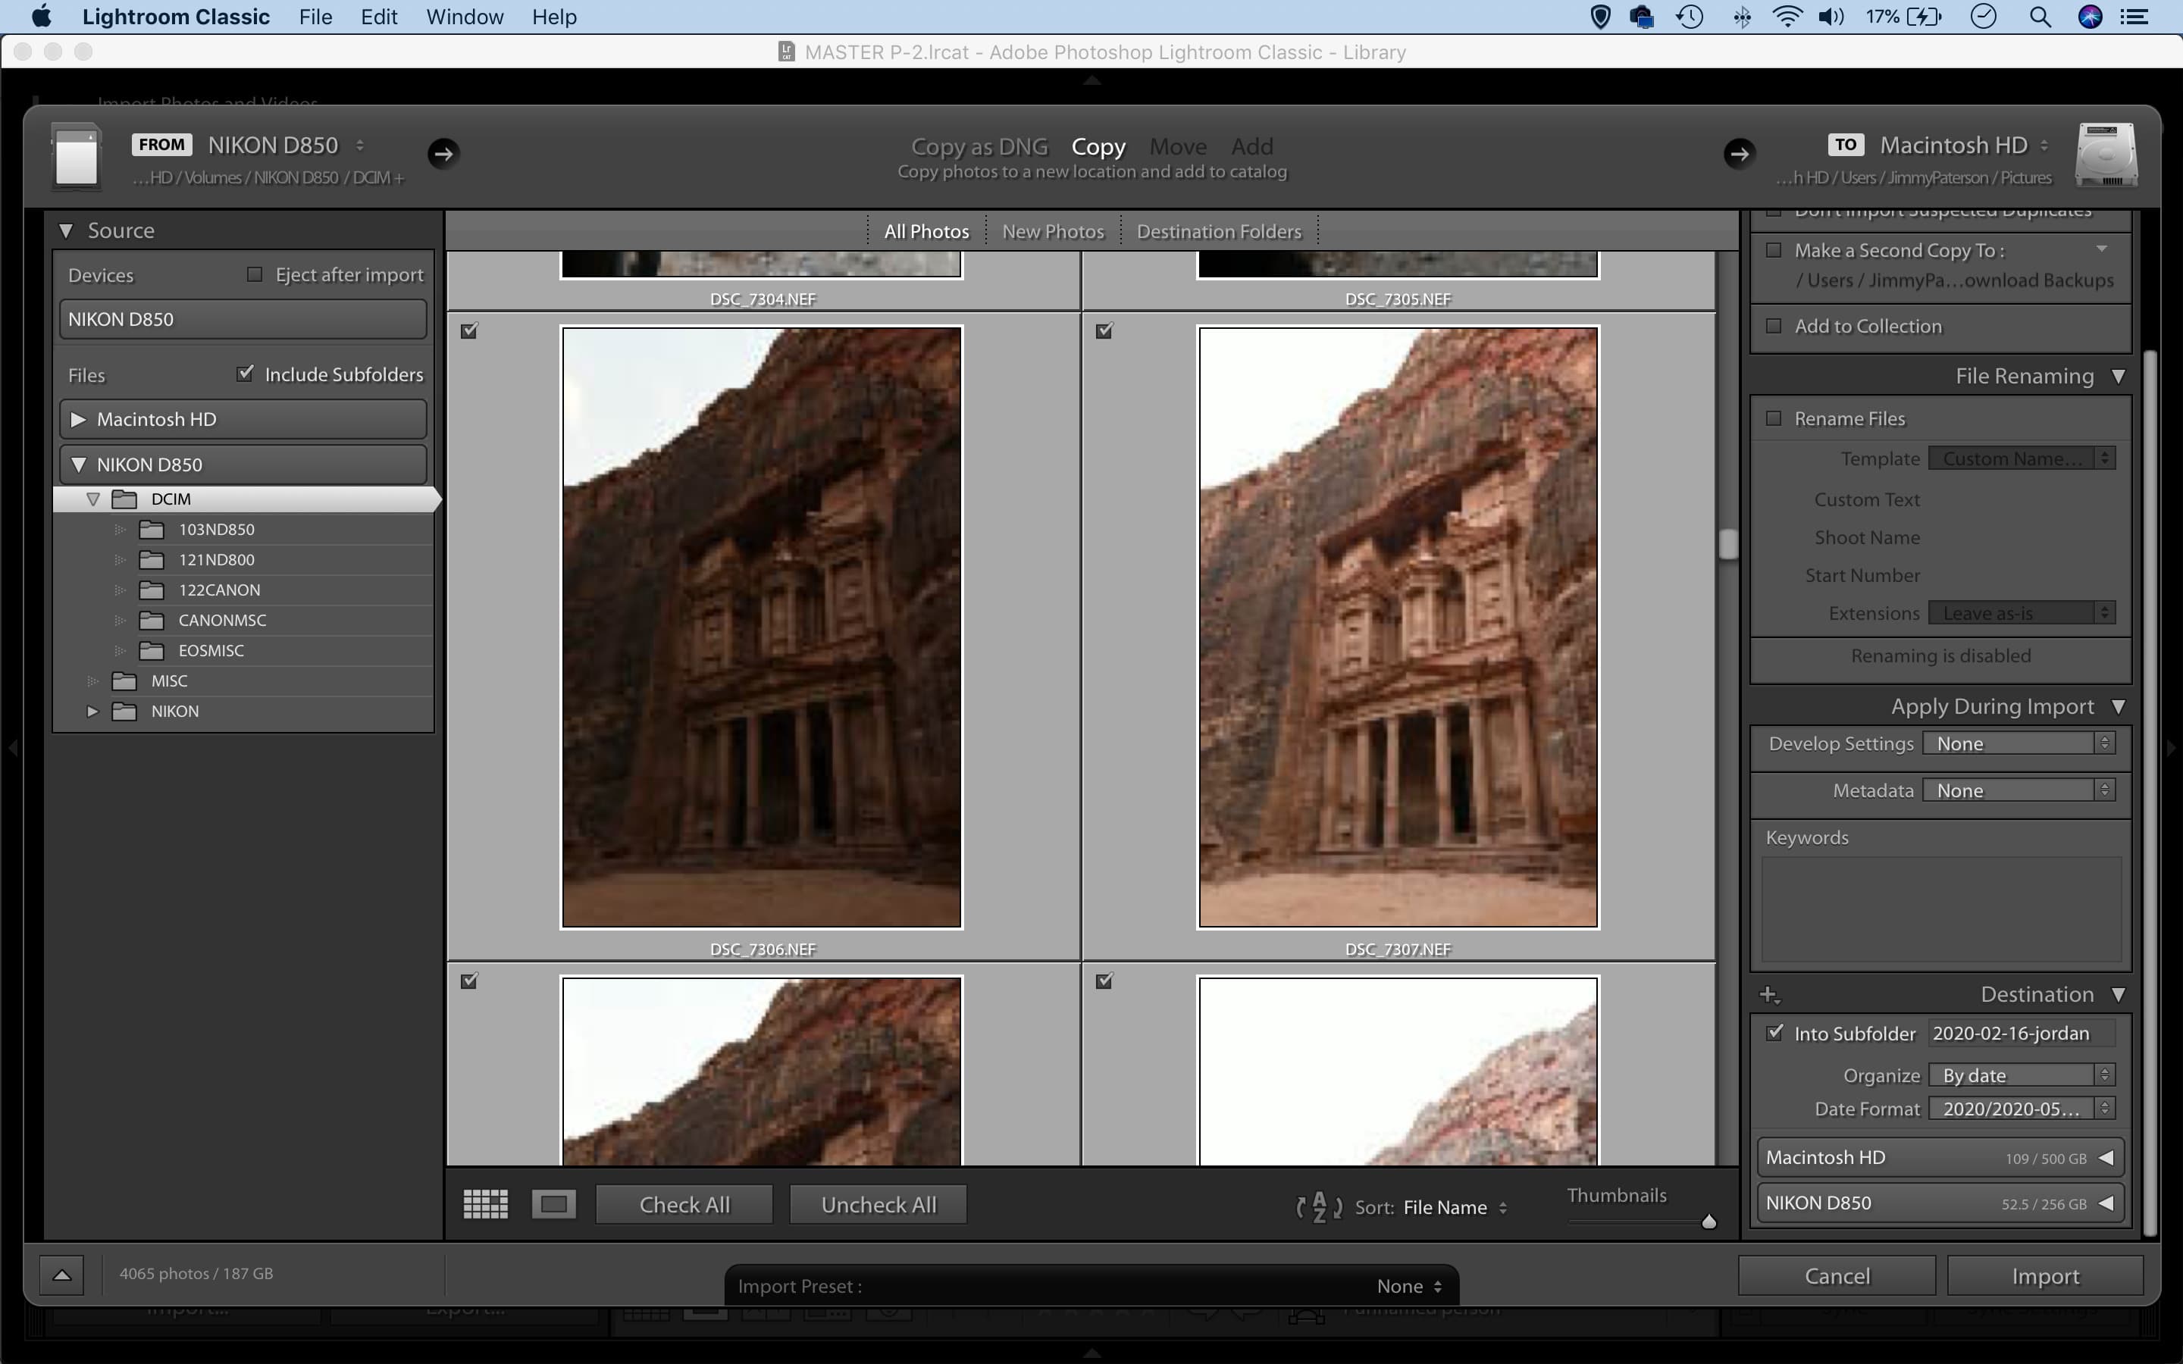Switch to New Photos tab
The image size is (2183, 1364).
1053,232
